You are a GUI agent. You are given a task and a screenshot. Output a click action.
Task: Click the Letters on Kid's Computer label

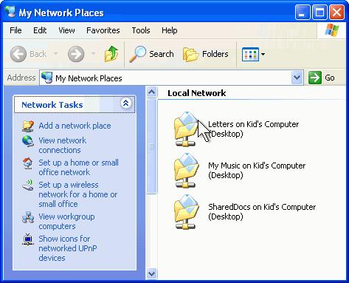click(253, 129)
